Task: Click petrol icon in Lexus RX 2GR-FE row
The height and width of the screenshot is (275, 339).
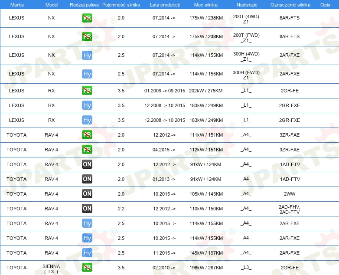Action: point(87,91)
